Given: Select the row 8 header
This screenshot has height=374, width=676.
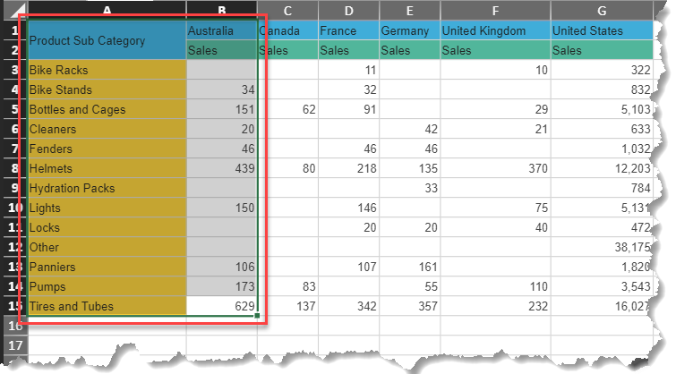Looking at the screenshot, I should click(x=15, y=168).
